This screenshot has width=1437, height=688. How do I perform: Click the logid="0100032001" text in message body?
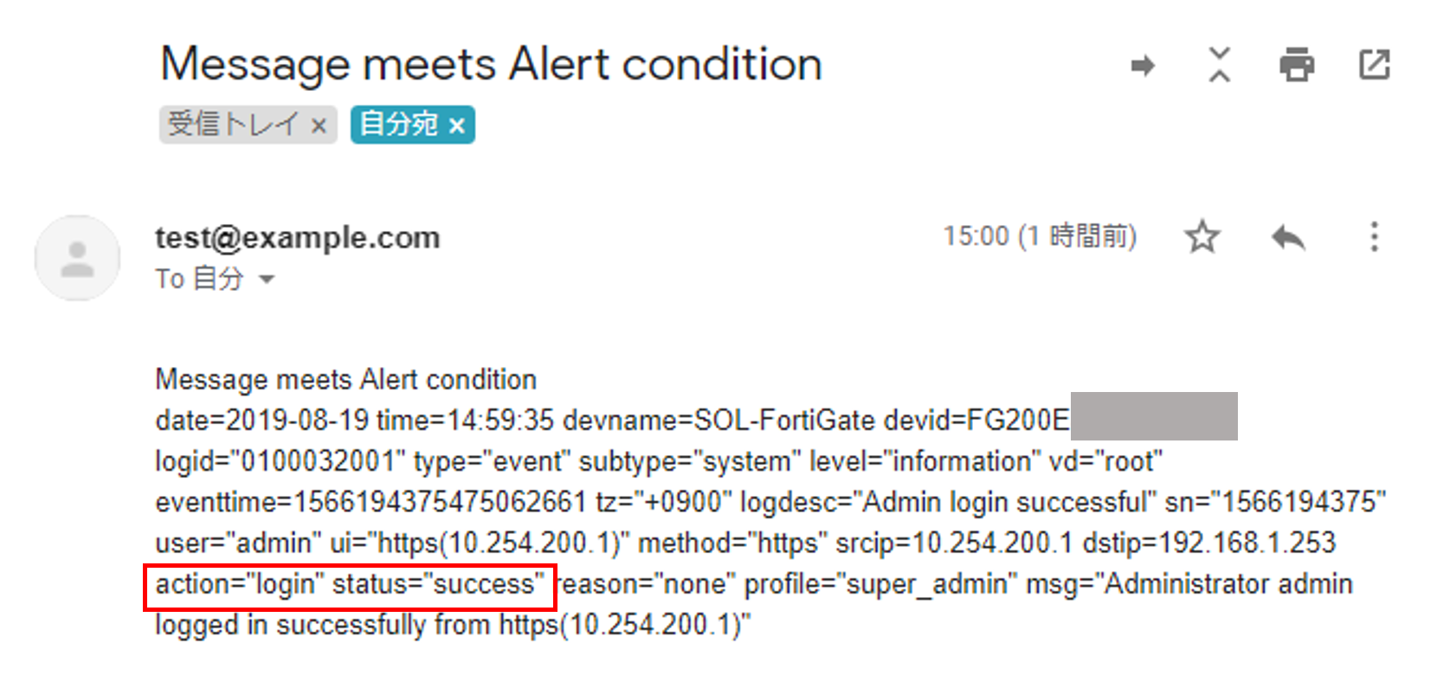[x=280, y=461]
